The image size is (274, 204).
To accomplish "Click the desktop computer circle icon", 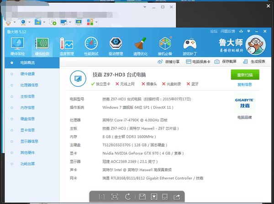I will pos(78,78).
